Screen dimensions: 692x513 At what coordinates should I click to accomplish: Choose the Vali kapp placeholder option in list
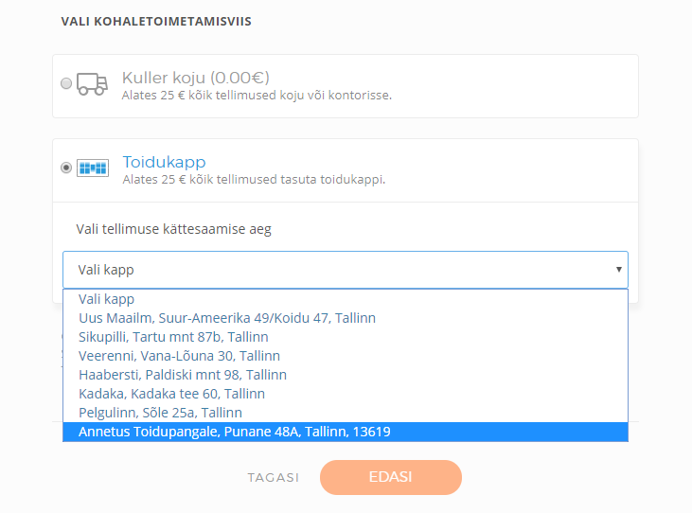(346, 299)
